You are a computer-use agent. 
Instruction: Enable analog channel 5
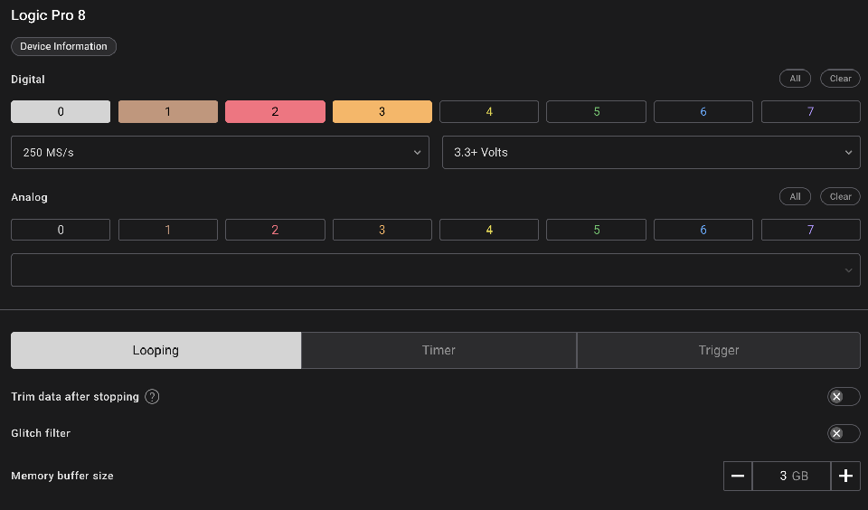pos(596,230)
